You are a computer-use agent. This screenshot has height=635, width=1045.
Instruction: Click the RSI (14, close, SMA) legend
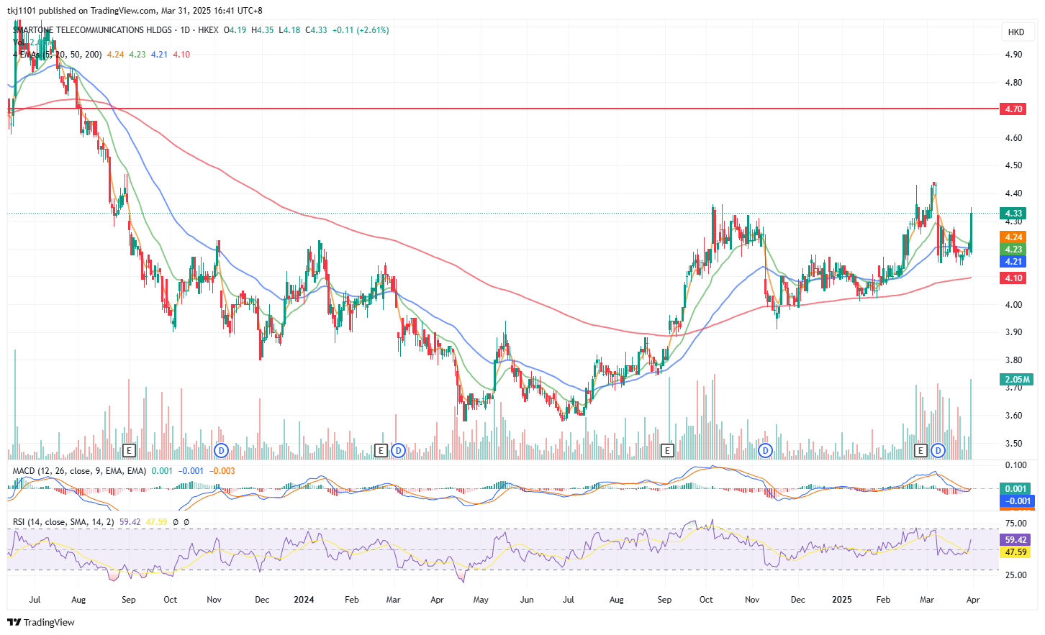click(63, 522)
